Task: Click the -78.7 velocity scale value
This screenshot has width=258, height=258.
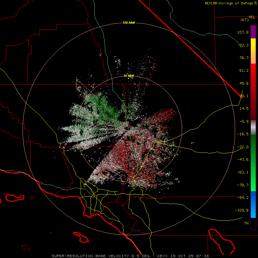Action: tap(243, 185)
